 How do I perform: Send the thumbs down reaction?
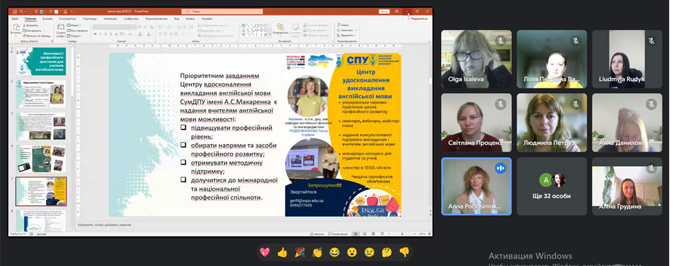405,252
